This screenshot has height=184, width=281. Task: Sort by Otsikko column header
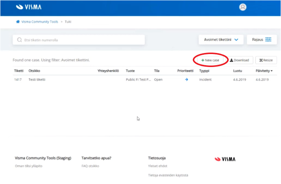34,71
